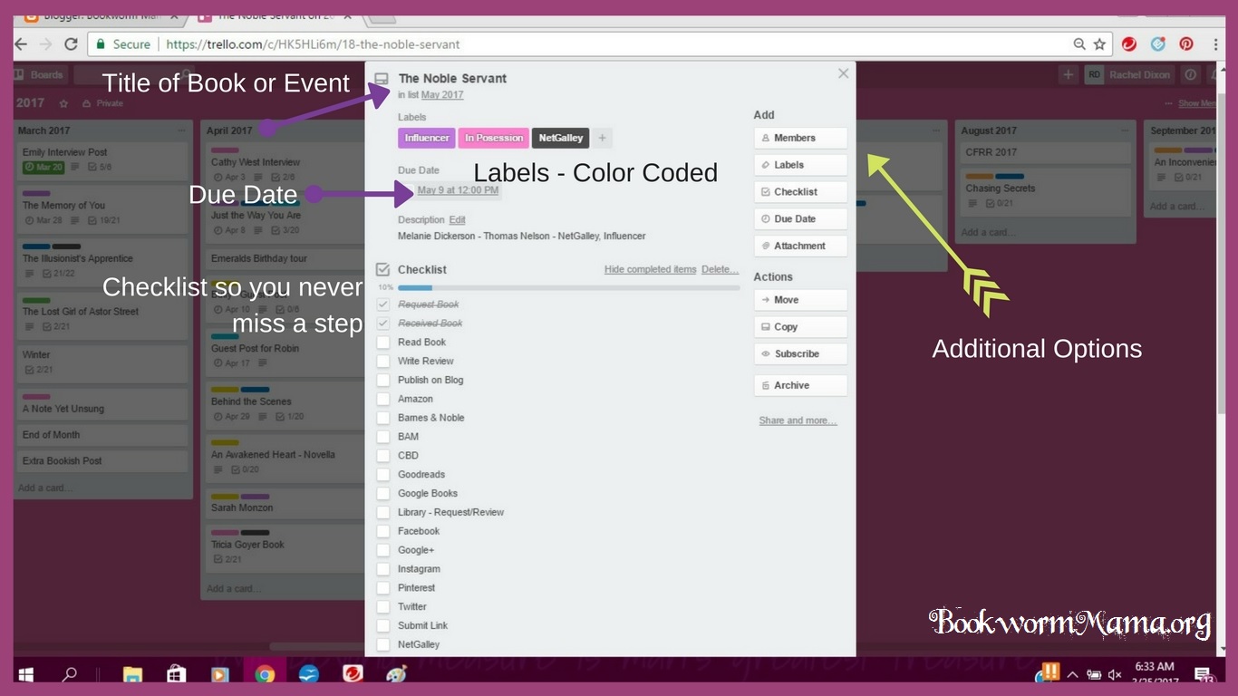Open the Pinterest browser extension
The height and width of the screenshot is (696, 1238).
1186,43
